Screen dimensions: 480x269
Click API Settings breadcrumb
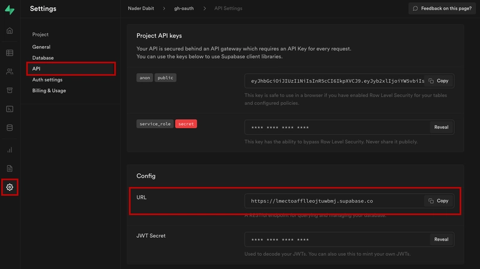click(228, 8)
